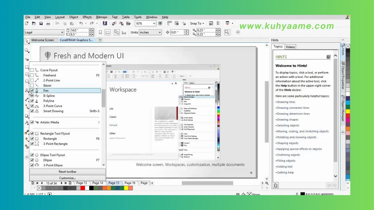This screenshot has width=374, height=210.
Task: Uncheck the Artistic Media checkbox
Action: pyautogui.click(x=32, y=123)
